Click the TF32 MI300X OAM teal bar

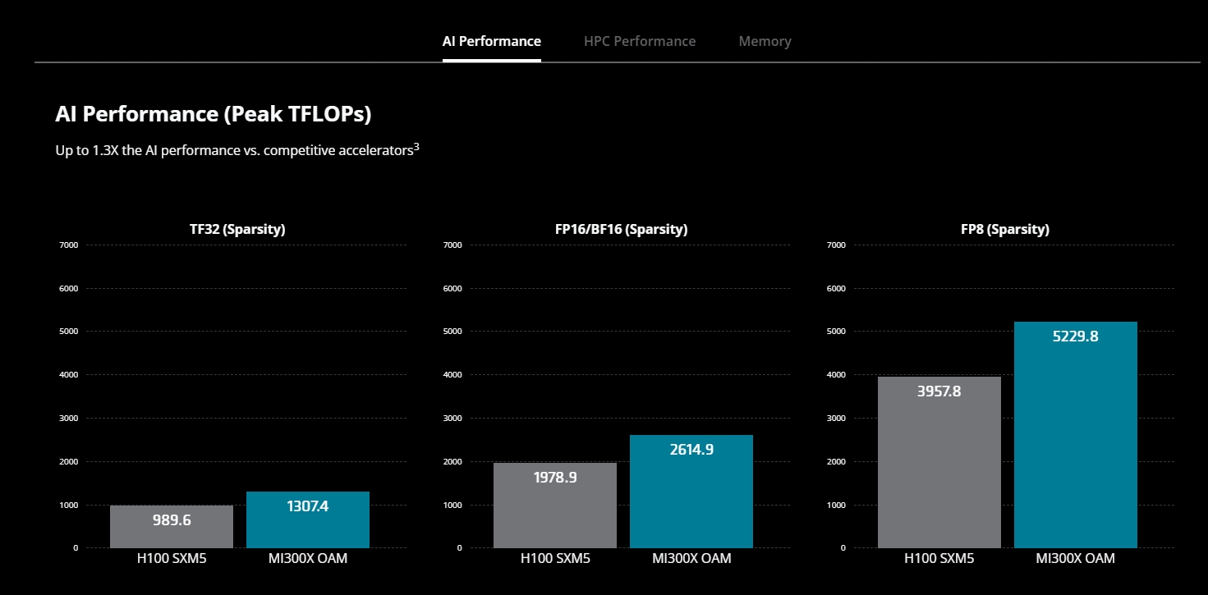coord(308,519)
